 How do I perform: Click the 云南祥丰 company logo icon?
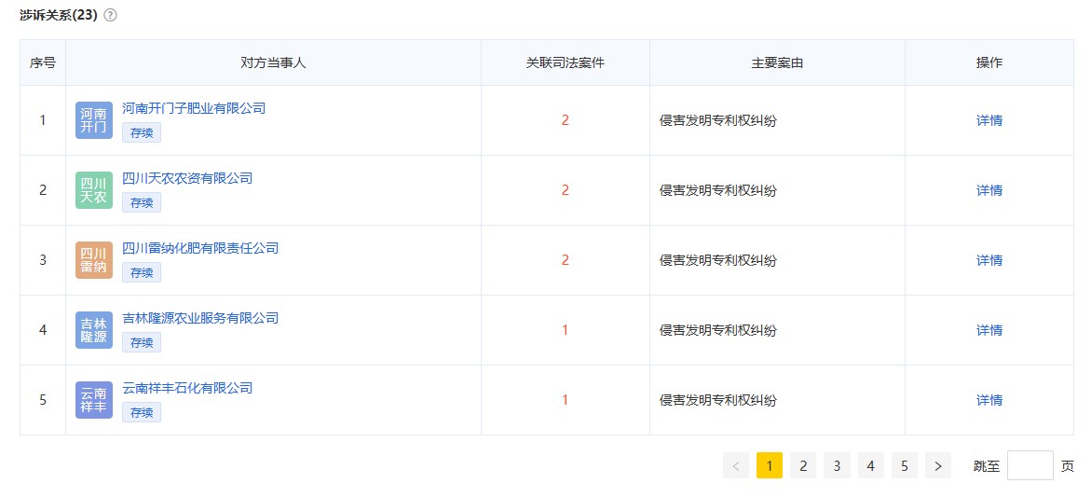point(93,400)
